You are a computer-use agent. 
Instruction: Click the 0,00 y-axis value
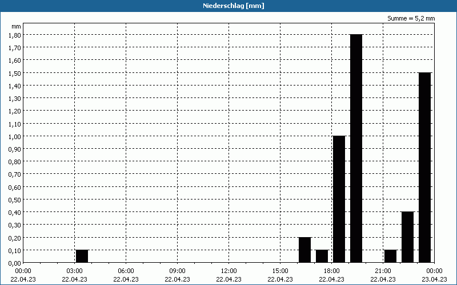pyautogui.click(x=15, y=263)
